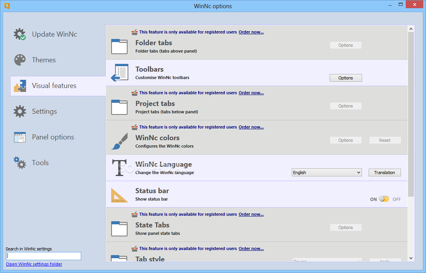Maximize the WinNc options window
This screenshot has width=426, height=273.
tap(401, 5)
